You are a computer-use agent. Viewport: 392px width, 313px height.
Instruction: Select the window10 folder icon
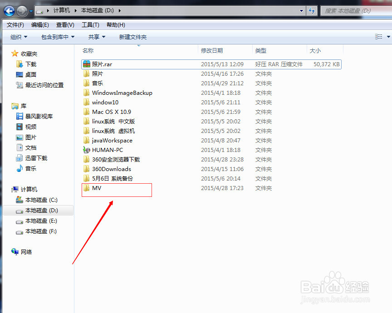pos(86,102)
